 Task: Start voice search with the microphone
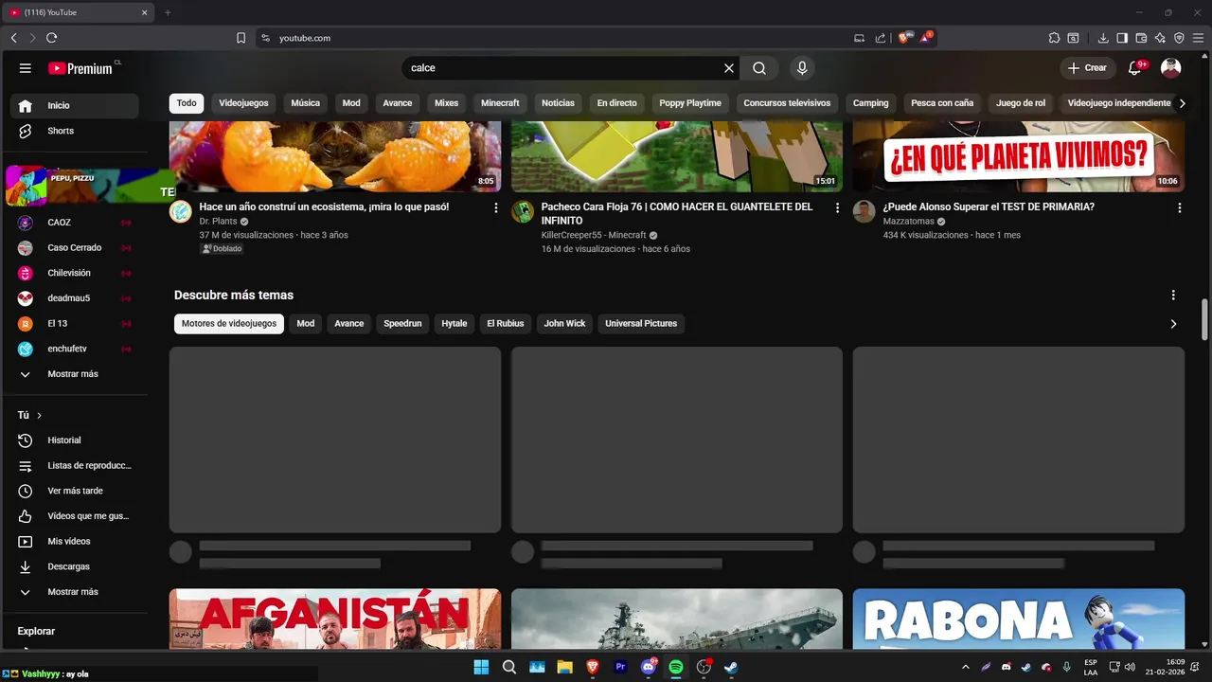802,68
